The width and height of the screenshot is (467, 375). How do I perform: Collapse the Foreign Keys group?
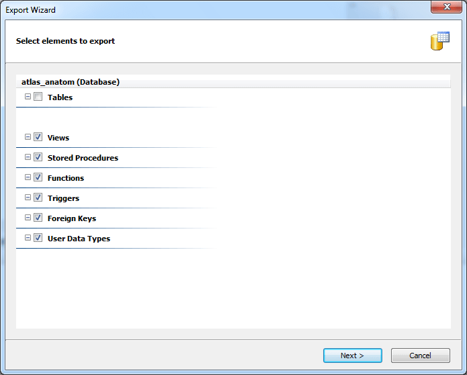[28, 218]
